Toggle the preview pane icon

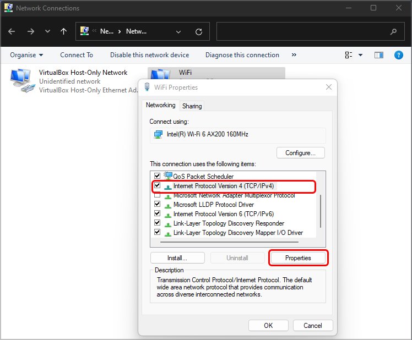pos(378,55)
